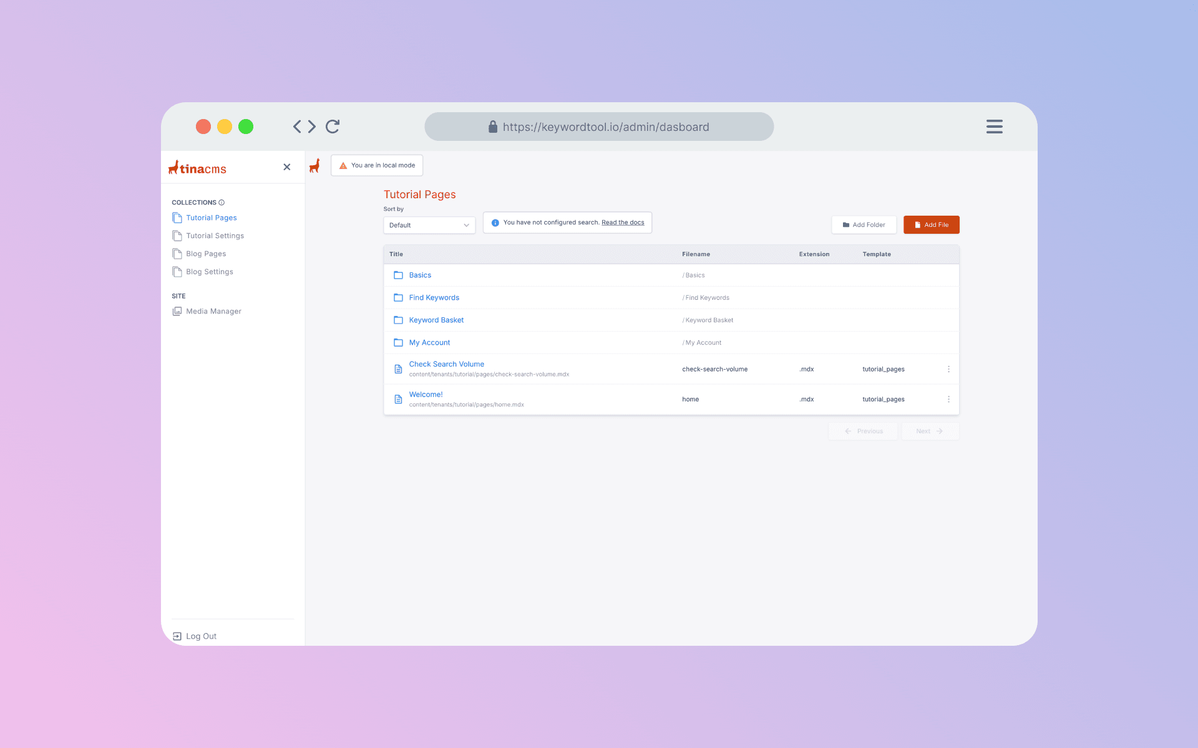The image size is (1198, 748).
Task: Open the Read the docs link
Action: (622, 222)
